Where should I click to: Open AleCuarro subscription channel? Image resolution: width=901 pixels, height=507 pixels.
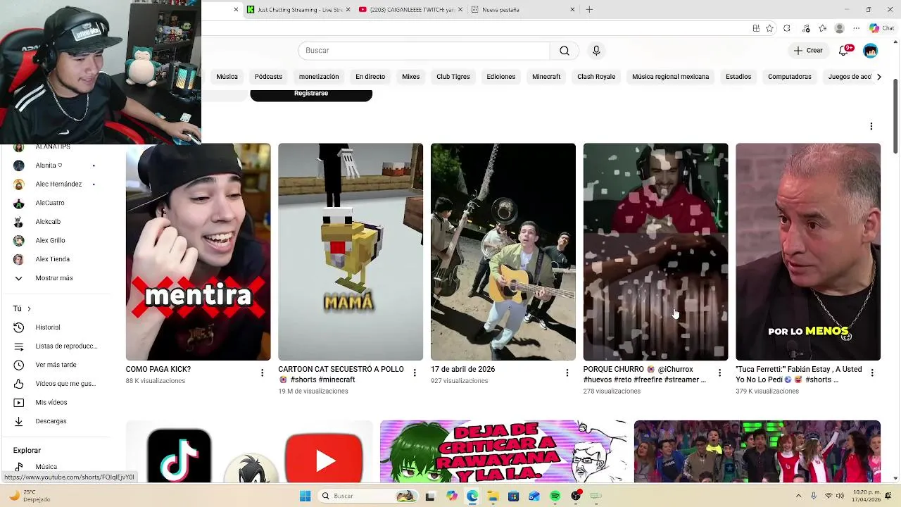pos(56,203)
